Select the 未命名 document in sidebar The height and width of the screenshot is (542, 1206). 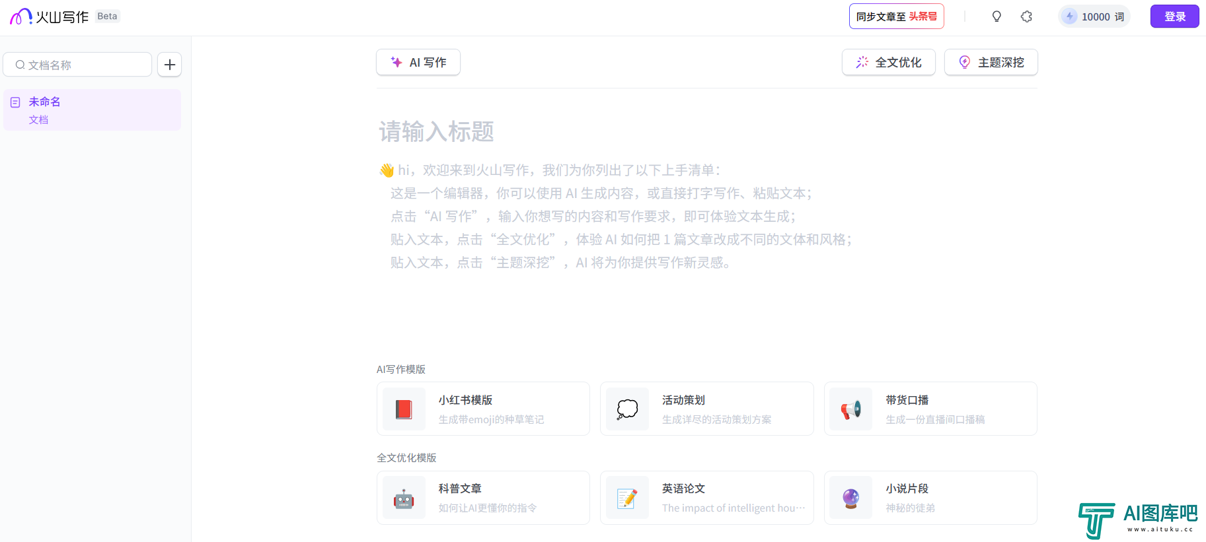[x=92, y=110]
